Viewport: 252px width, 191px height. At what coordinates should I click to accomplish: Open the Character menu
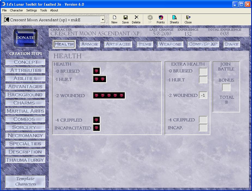click(x=16, y=10)
